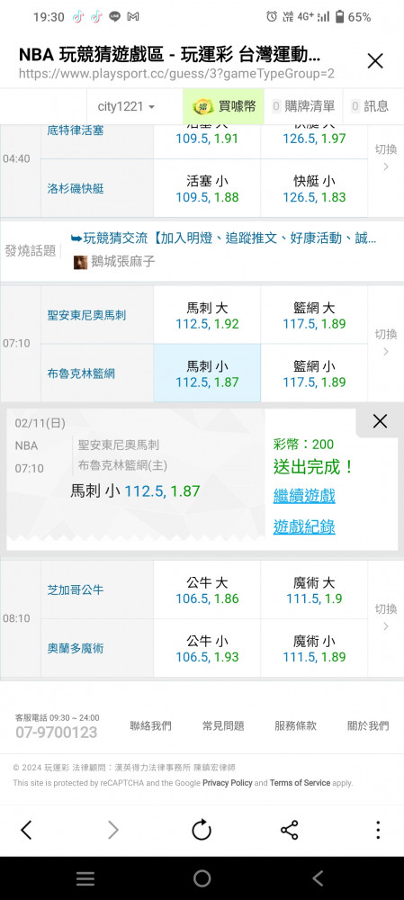Open the 布魯克林籃網 team link
The width and height of the screenshot is (404, 900).
point(80,373)
